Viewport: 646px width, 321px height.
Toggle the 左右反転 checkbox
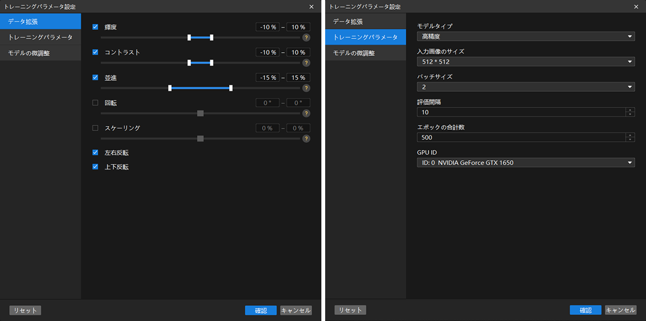click(95, 153)
